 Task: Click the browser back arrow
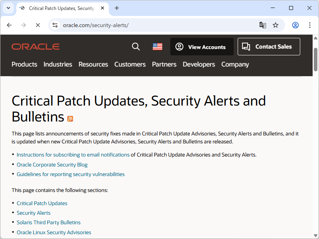point(9,25)
